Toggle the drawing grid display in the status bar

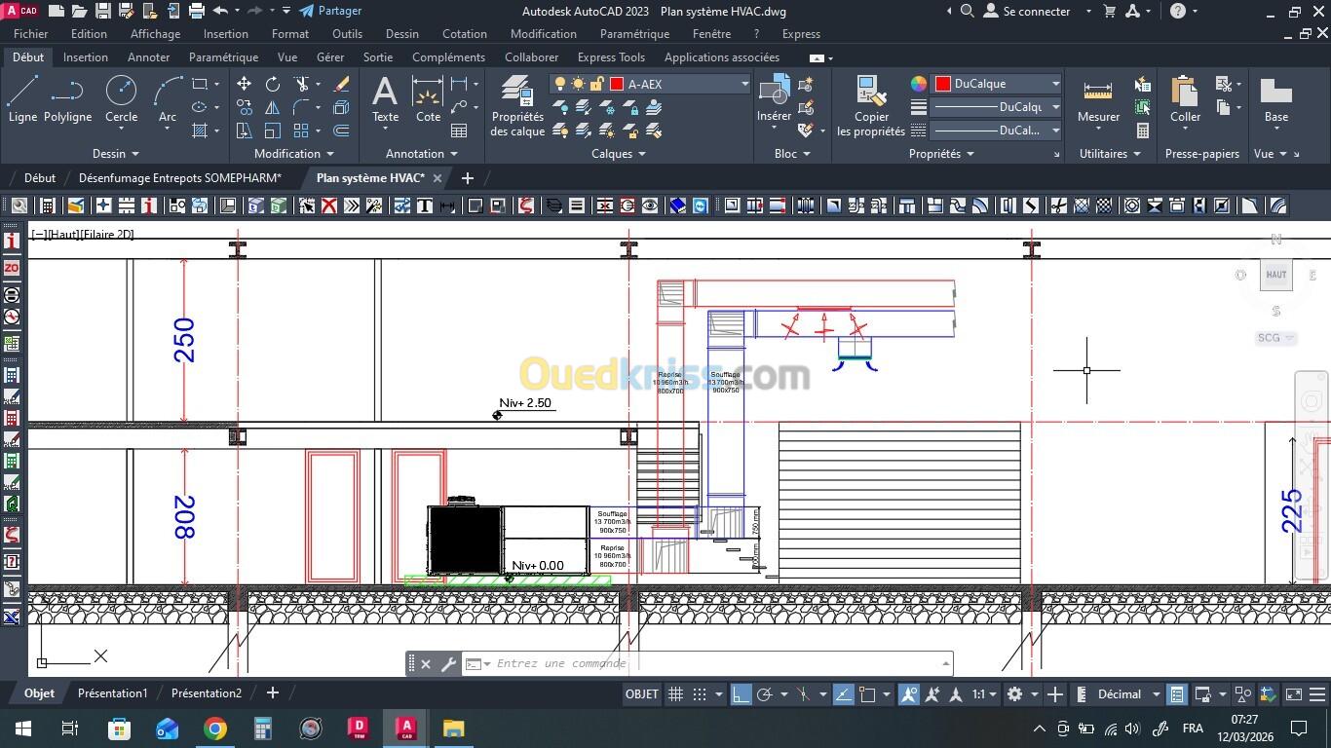675,694
